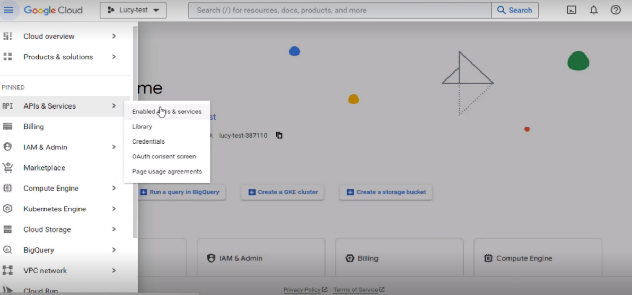Viewport: 632px width, 295px height.
Task: Click the Compute Engine chip icon in sidebar
Action: 7,188
